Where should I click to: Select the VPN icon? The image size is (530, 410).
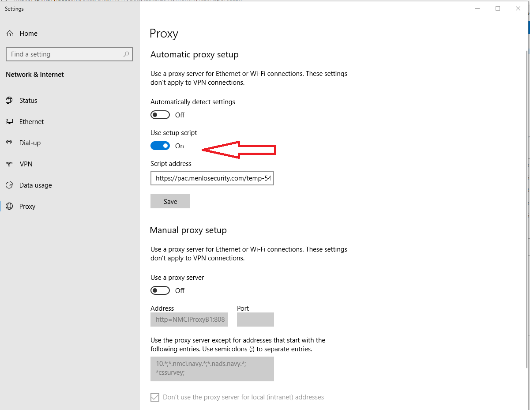[x=9, y=164]
